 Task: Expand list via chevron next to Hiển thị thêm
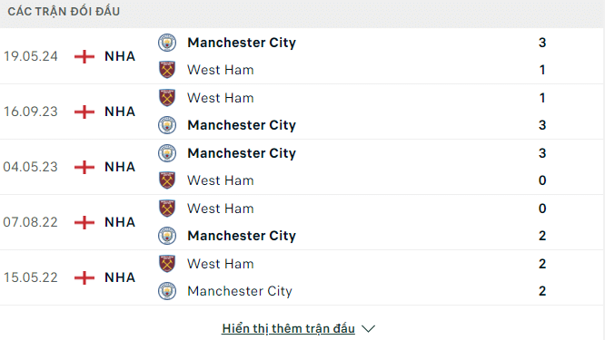coord(369,329)
